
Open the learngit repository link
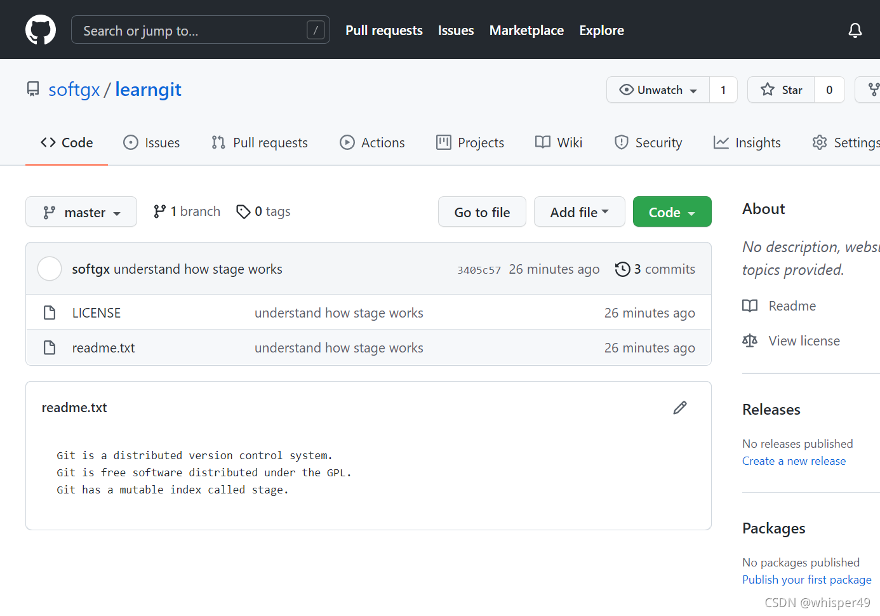148,90
